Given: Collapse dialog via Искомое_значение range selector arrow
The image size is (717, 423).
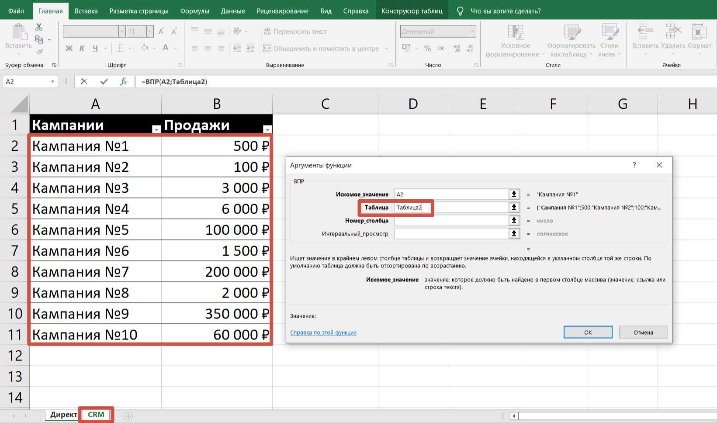Looking at the screenshot, I should click(514, 194).
